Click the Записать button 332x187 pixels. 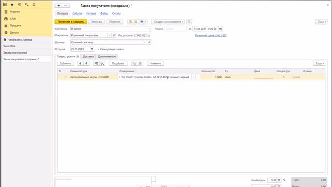pos(96,22)
